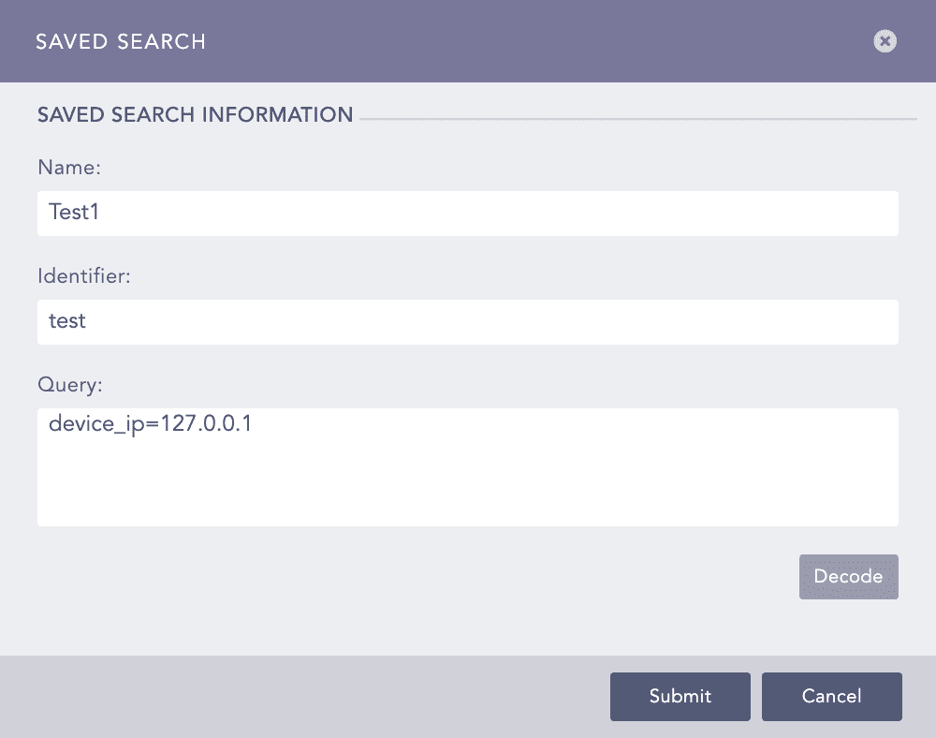Click the Query label above the textarea
936x738 pixels.
69,385
